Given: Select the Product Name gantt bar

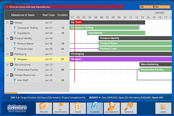Looking at the screenshot, I should [135, 43].
